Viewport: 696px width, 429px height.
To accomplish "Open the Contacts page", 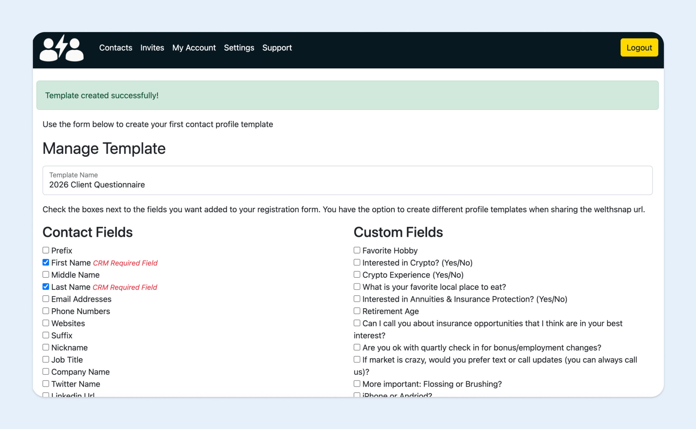I will (x=116, y=48).
